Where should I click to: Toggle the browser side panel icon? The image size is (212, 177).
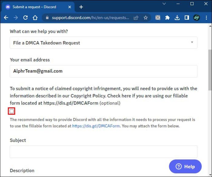point(186,18)
